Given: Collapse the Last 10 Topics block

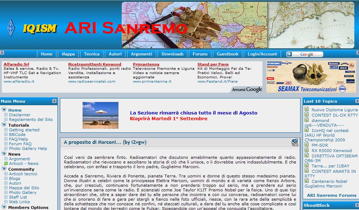Looking at the screenshot, I should [357, 101].
